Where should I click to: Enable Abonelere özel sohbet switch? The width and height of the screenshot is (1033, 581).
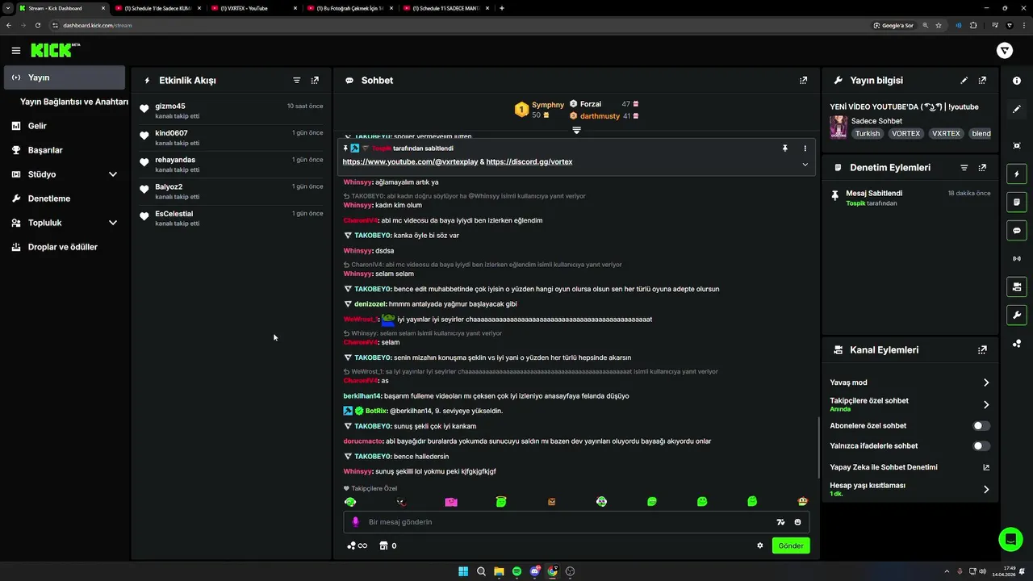pyautogui.click(x=981, y=426)
